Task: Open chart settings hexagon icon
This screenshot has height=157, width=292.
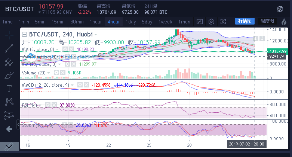Action: (x=211, y=22)
